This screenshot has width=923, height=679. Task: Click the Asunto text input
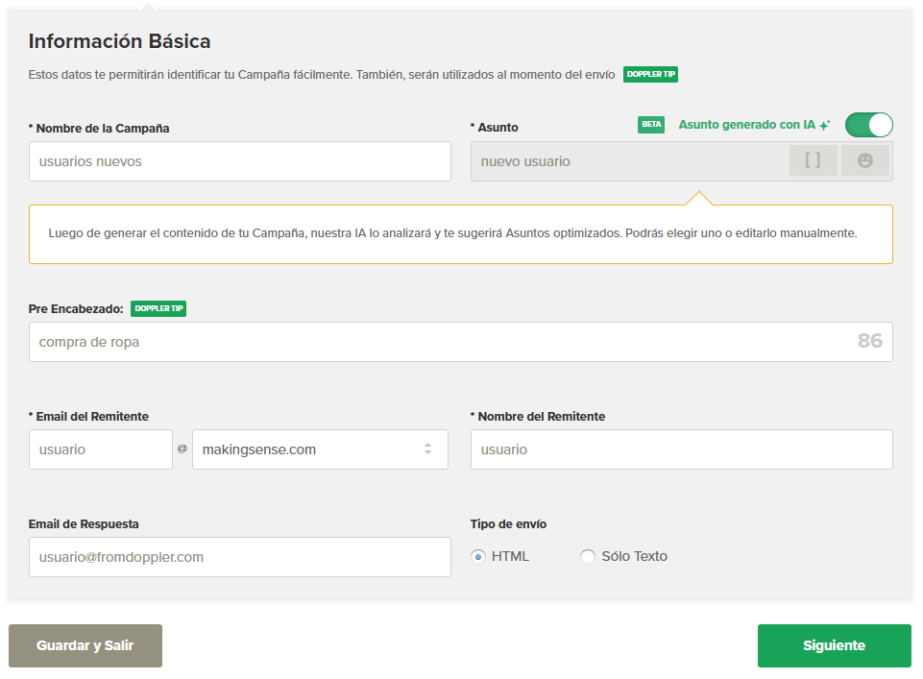[624, 161]
